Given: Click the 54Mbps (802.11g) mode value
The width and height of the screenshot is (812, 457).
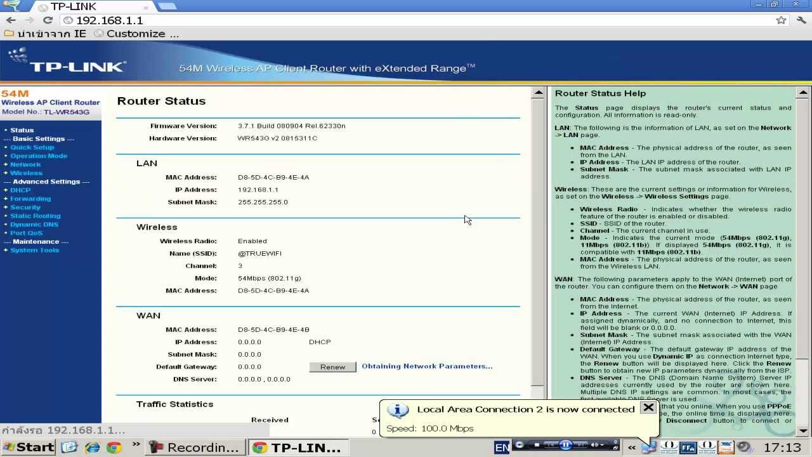Looking at the screenshot, I should tap(269, 278).
